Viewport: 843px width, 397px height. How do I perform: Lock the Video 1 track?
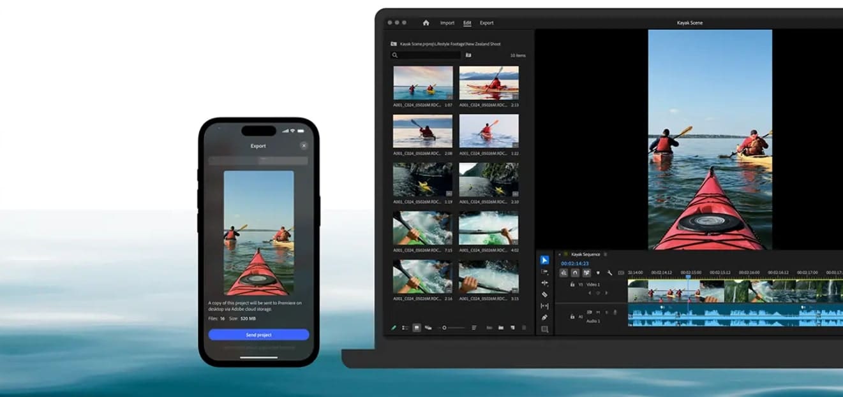point(572,284)
